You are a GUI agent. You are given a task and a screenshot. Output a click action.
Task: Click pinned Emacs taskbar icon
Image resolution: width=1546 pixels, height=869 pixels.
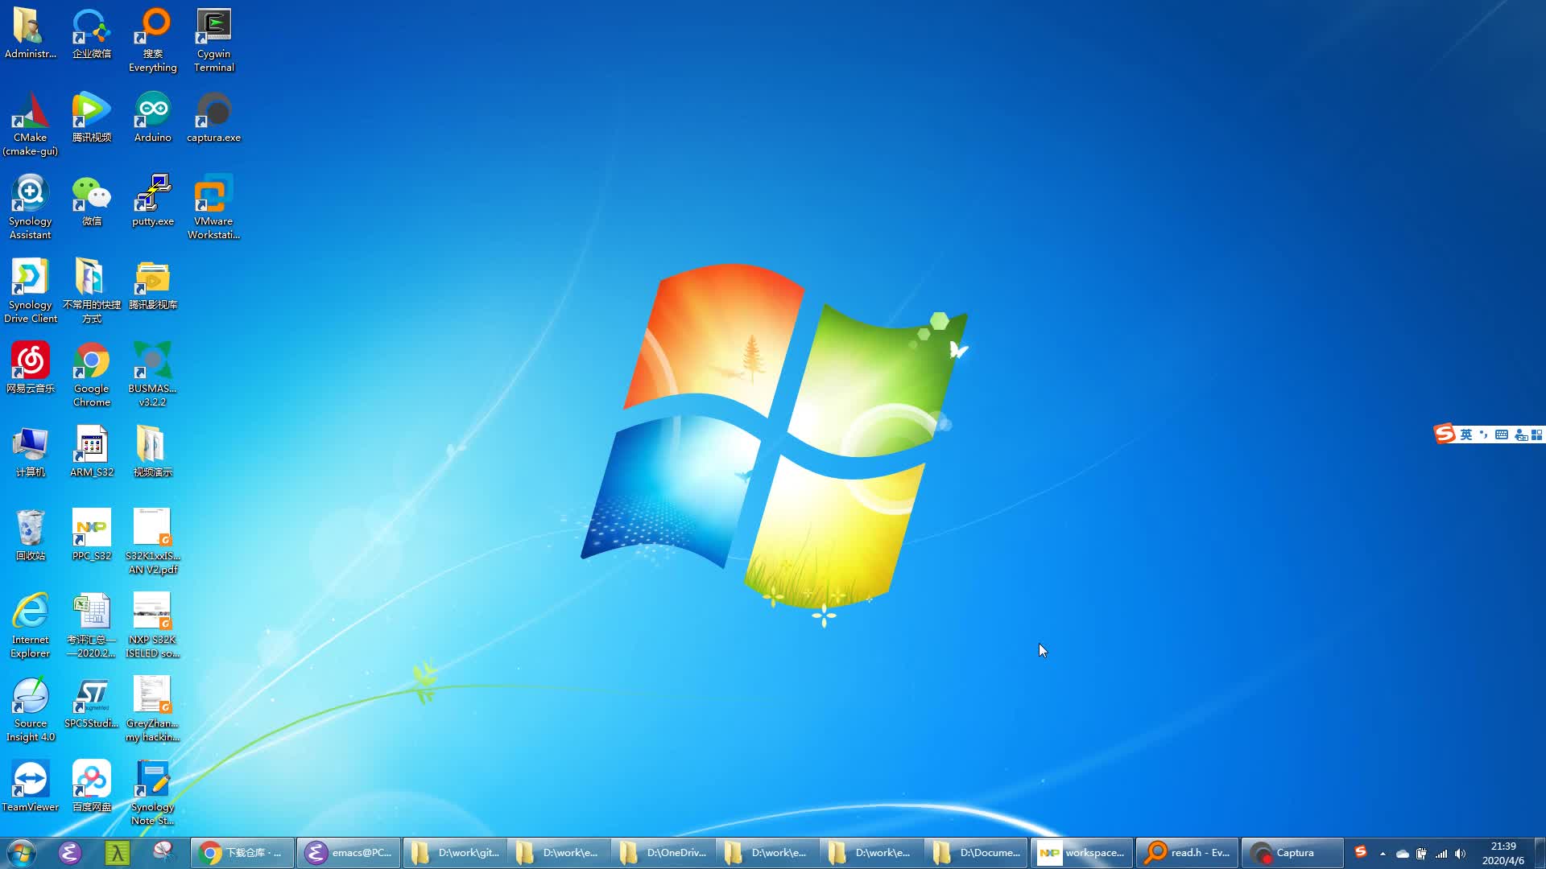70,853
